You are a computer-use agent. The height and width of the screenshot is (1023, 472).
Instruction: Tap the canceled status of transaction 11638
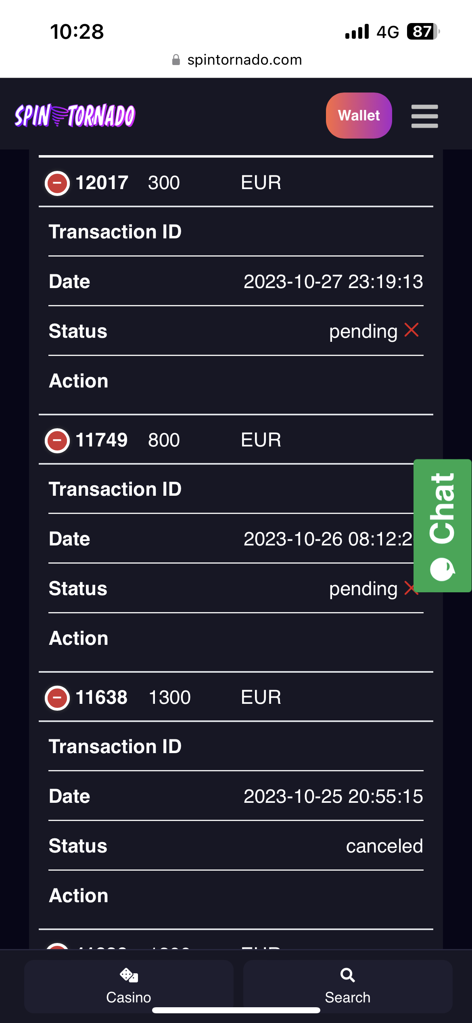click(x=384, y=846)
